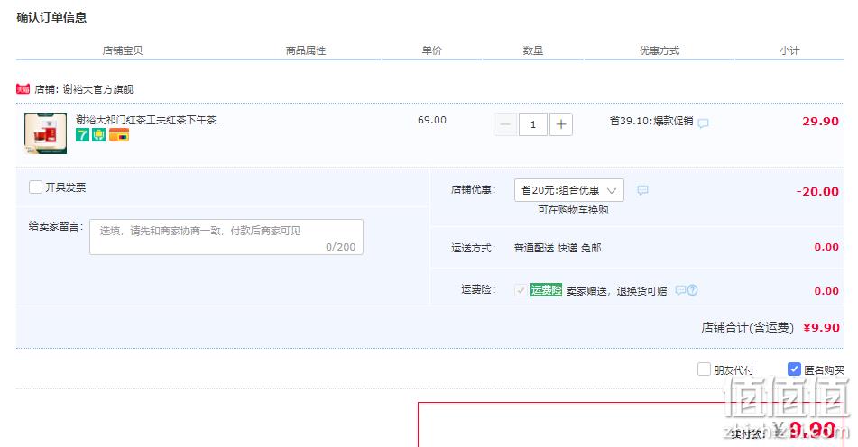The height and width of the screenshot is (447, 858).
Task: Increase quantity with the plus button
Action: click(561, 124)
